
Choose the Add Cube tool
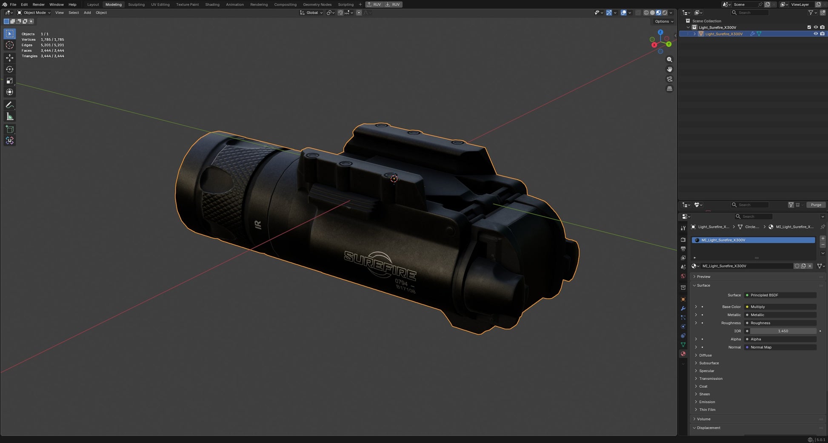pyautogui.click(x=10, y=129)
